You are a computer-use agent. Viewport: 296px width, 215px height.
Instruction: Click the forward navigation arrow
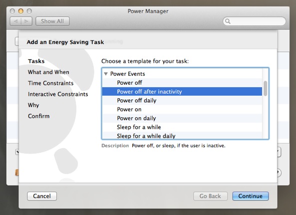tap(26, 21)
